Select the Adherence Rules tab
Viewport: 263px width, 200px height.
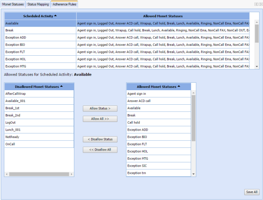point(65,4)
